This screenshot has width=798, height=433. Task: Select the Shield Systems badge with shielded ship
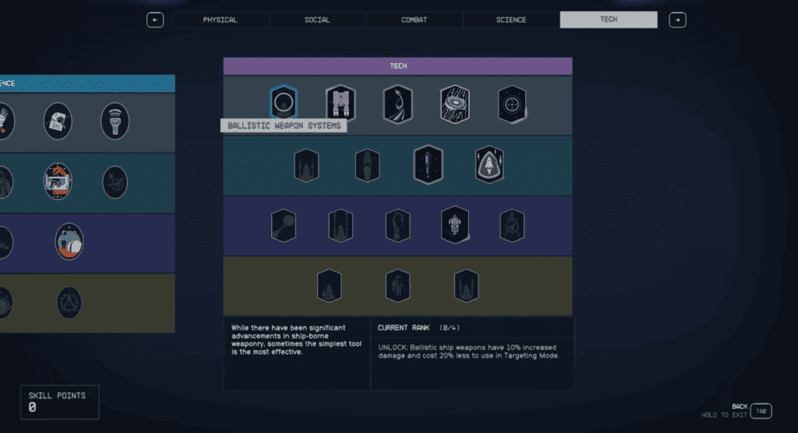click(x=490, y=165)
